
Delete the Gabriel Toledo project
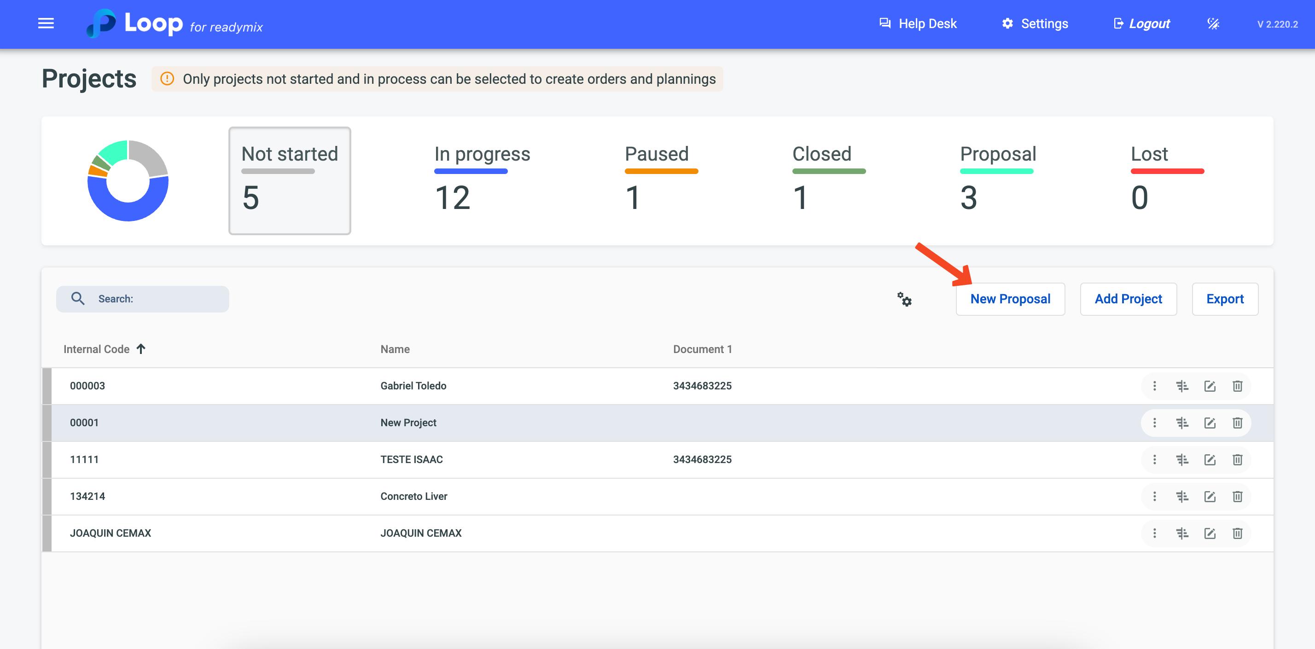pos(1237,386)
